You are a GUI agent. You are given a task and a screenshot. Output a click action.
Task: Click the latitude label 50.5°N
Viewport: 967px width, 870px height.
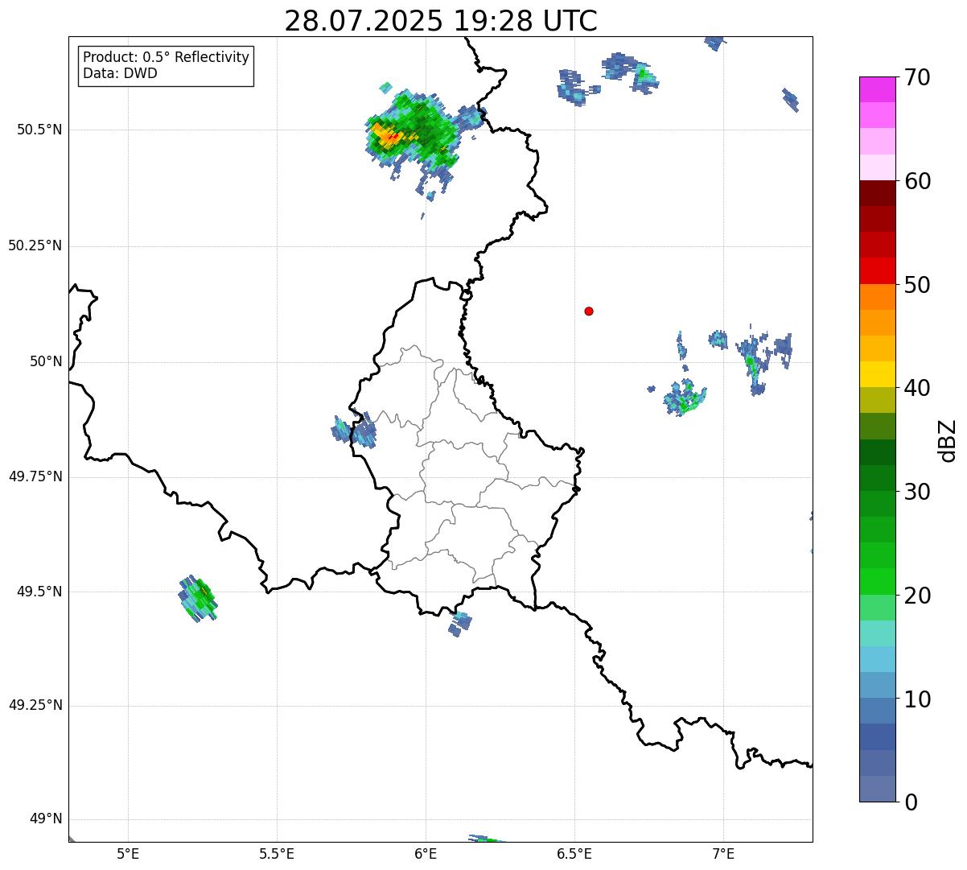[x=39, y=130]
